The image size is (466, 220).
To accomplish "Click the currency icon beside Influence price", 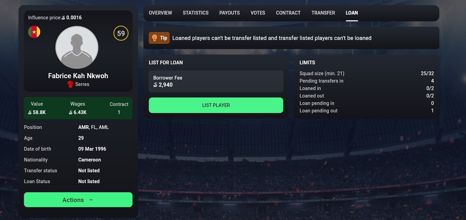I will [x=64, y=18].
